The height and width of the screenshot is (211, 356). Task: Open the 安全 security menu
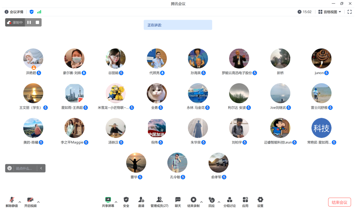coord(126,202)
